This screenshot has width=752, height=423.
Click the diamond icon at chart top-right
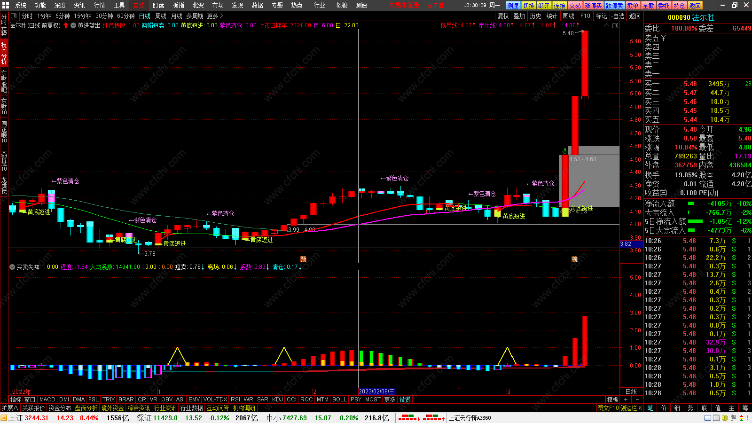point(606,25)
